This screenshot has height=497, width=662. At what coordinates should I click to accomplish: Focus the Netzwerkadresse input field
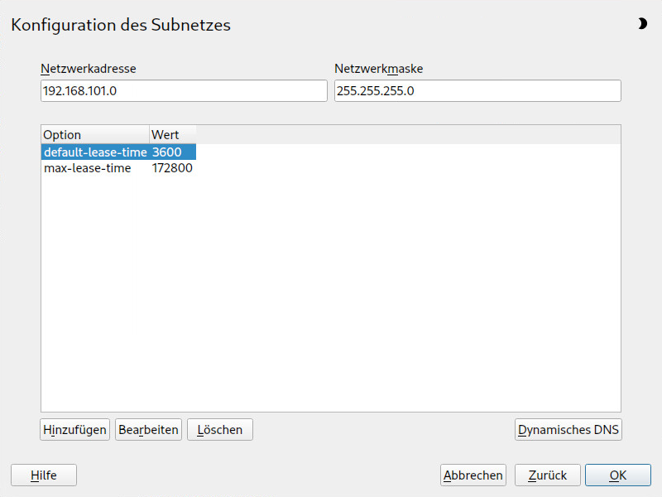pos(184,91)
